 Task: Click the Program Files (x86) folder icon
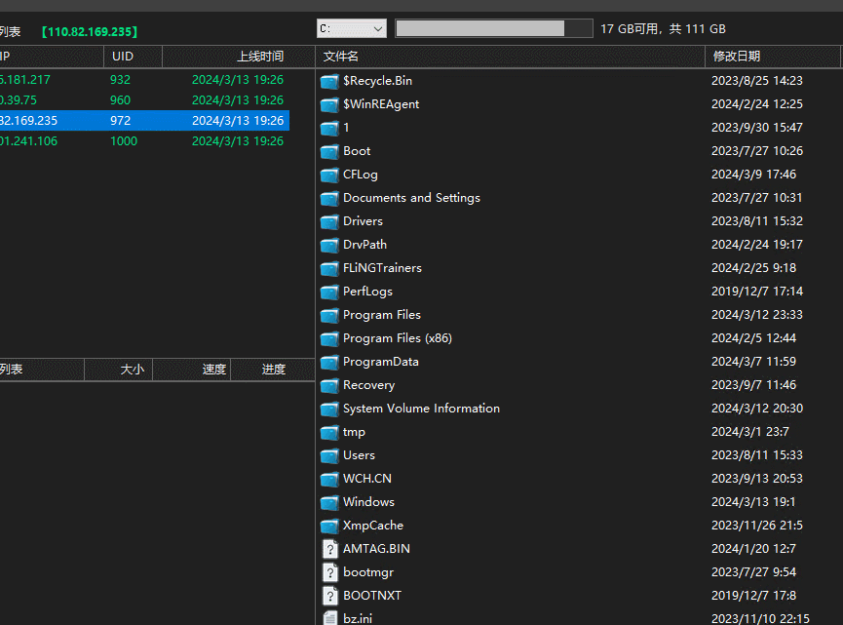[x=329, y=338]
